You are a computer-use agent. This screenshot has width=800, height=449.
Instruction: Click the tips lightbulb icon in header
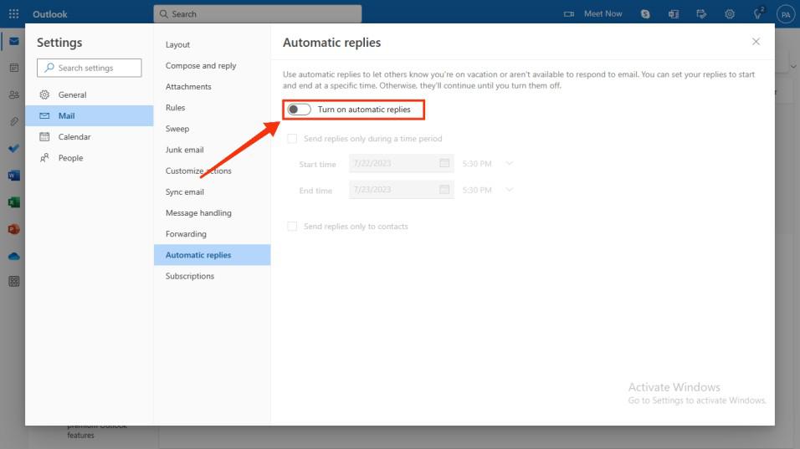[x=758, y=13]
